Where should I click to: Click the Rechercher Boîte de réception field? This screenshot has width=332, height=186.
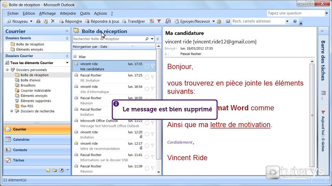(109, 39)
